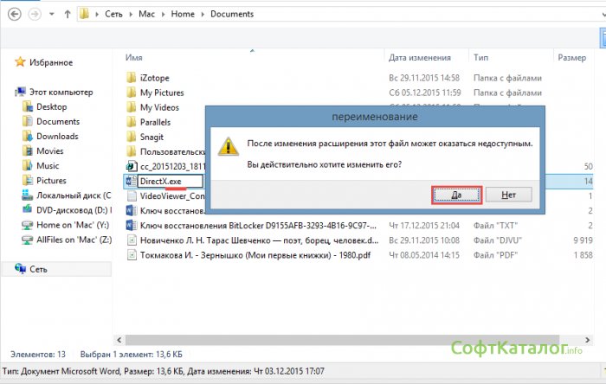The height and width of the screenshot is (384, 606).
Task: Click the warning icon in the rename dialog
Action: point(228,145)
